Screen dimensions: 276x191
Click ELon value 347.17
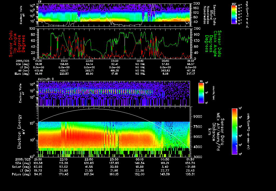tap(191, 74)
